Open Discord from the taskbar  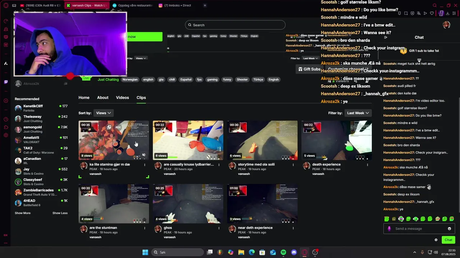click(x=294, y=252)
